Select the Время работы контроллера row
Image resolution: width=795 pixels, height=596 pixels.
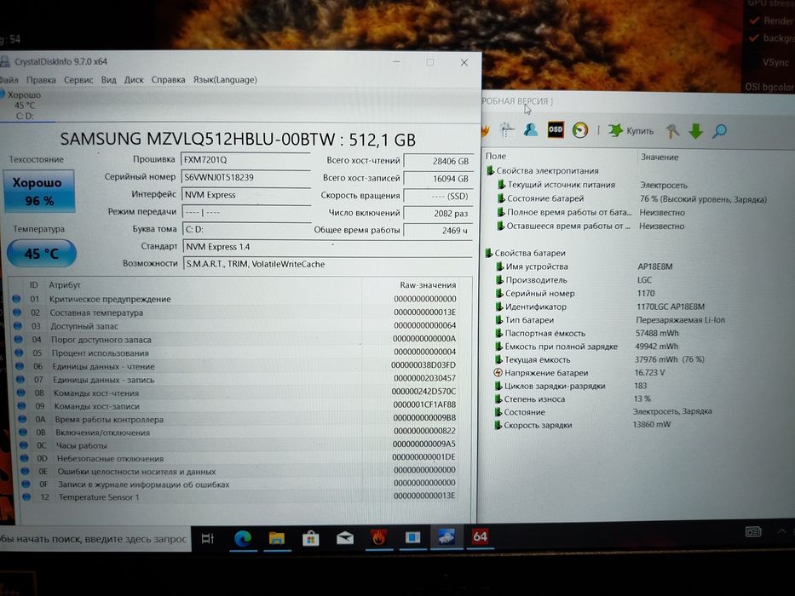[x=236, y=419]
